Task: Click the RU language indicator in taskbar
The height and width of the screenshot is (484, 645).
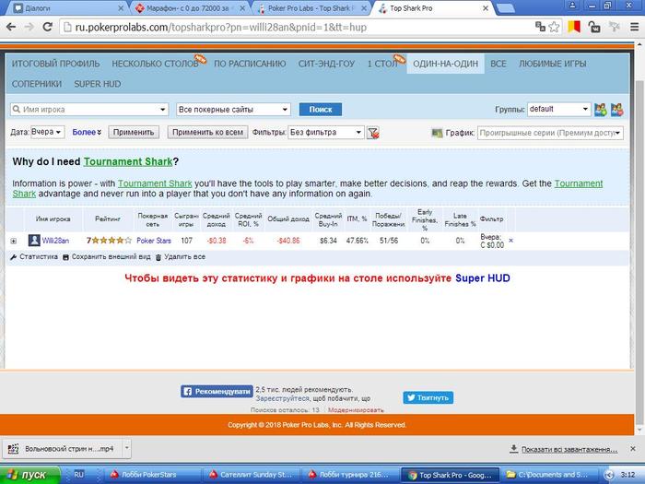Action: click(78, 474)
